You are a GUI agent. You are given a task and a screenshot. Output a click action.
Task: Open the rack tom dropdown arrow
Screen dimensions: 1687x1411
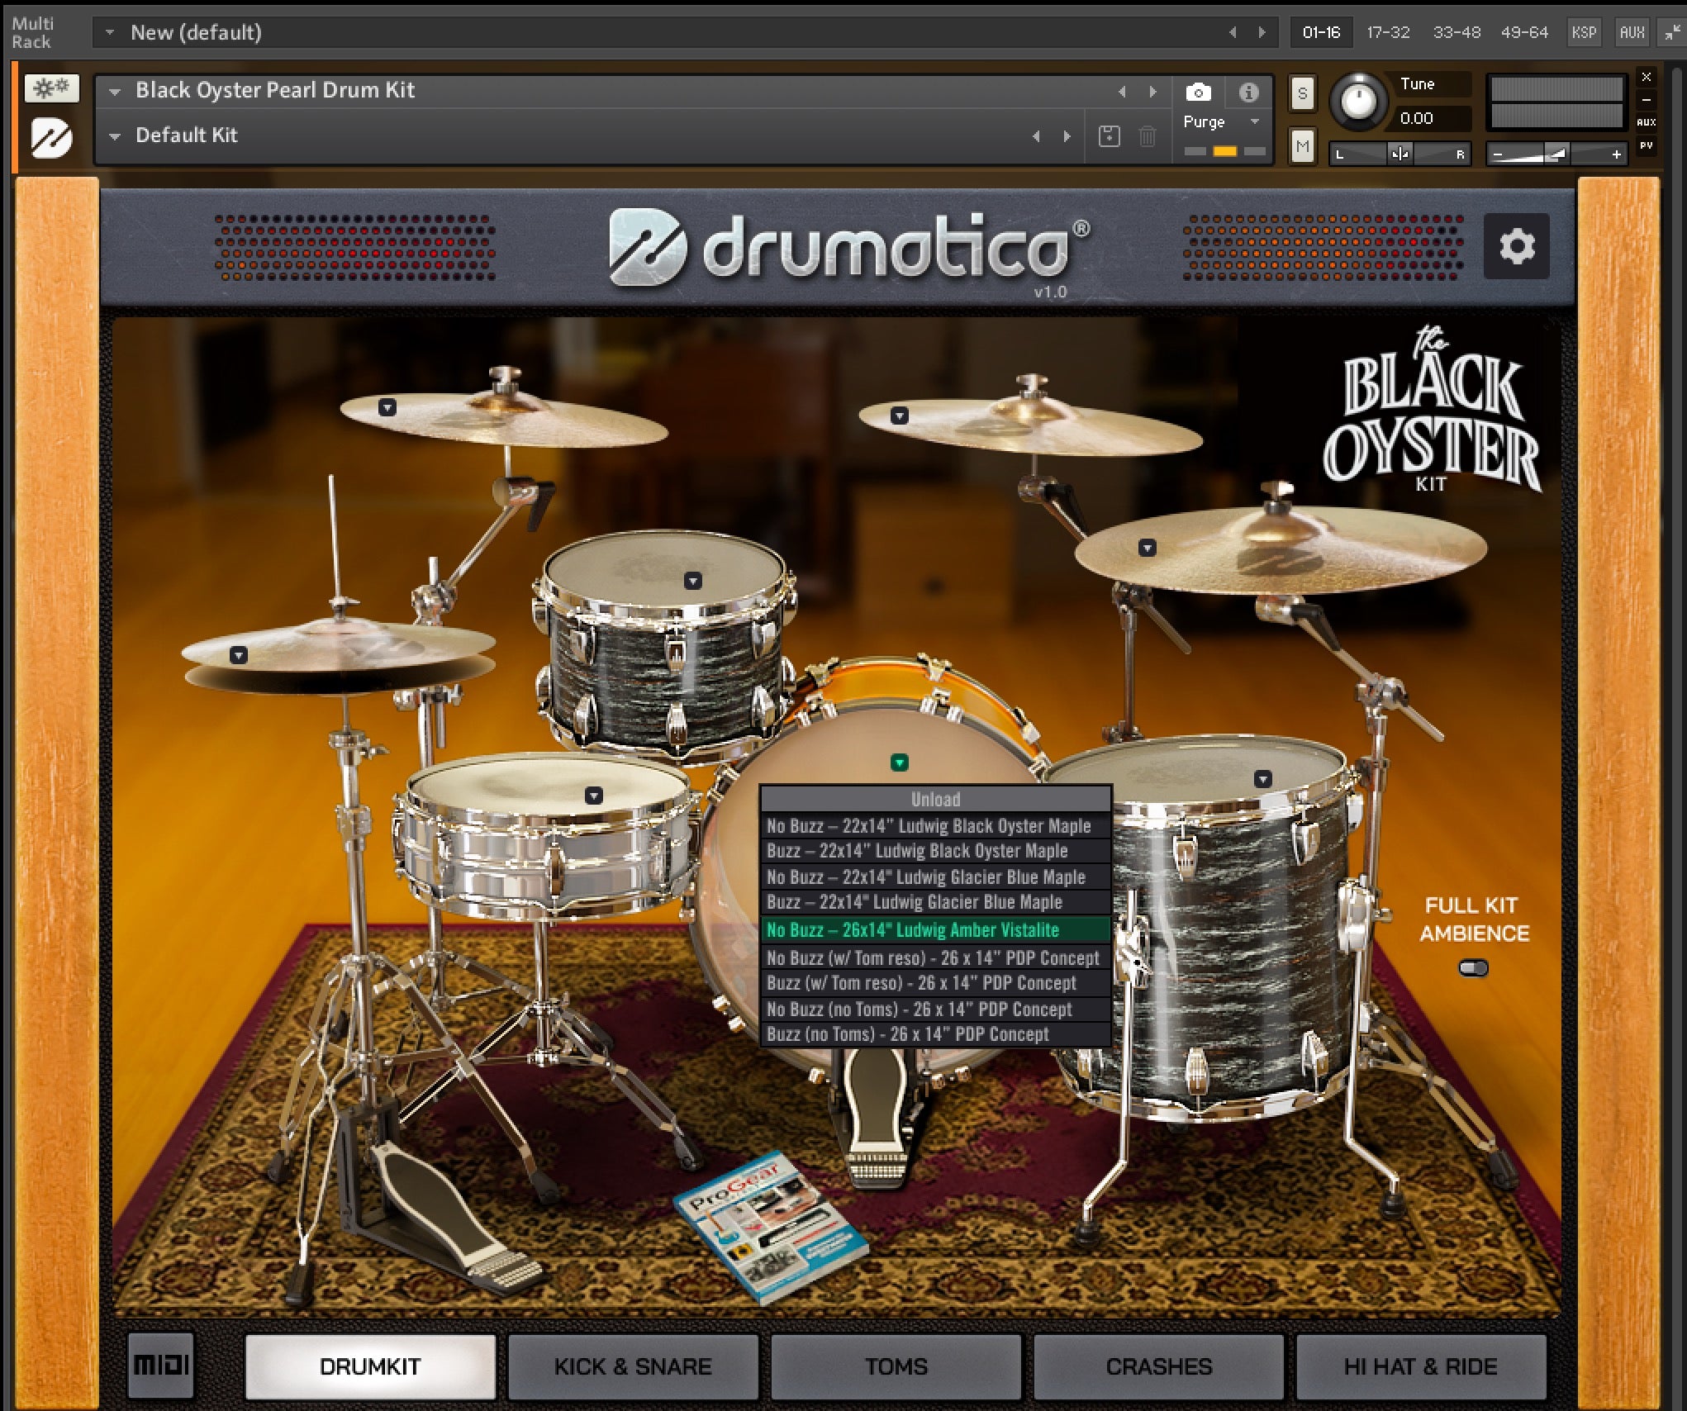[692, 581]
